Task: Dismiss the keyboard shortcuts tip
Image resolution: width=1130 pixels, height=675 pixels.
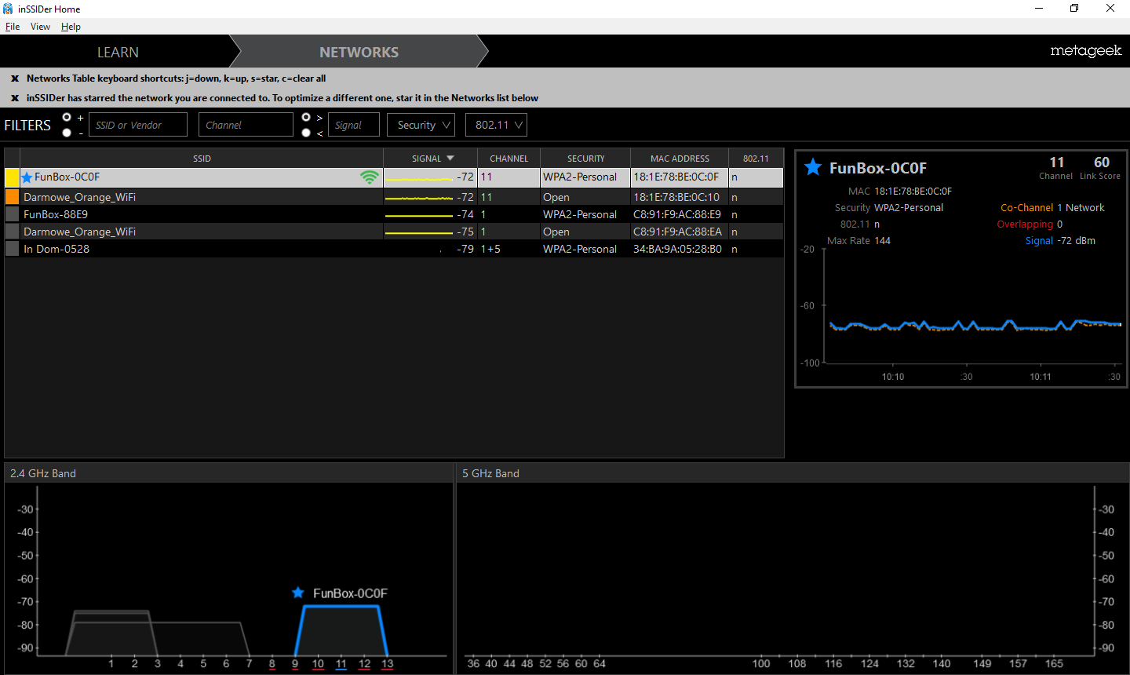Action: [15, 78]
